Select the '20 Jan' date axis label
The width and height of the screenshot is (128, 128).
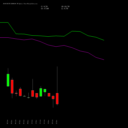pyautogui.click(x=52, y=122)
